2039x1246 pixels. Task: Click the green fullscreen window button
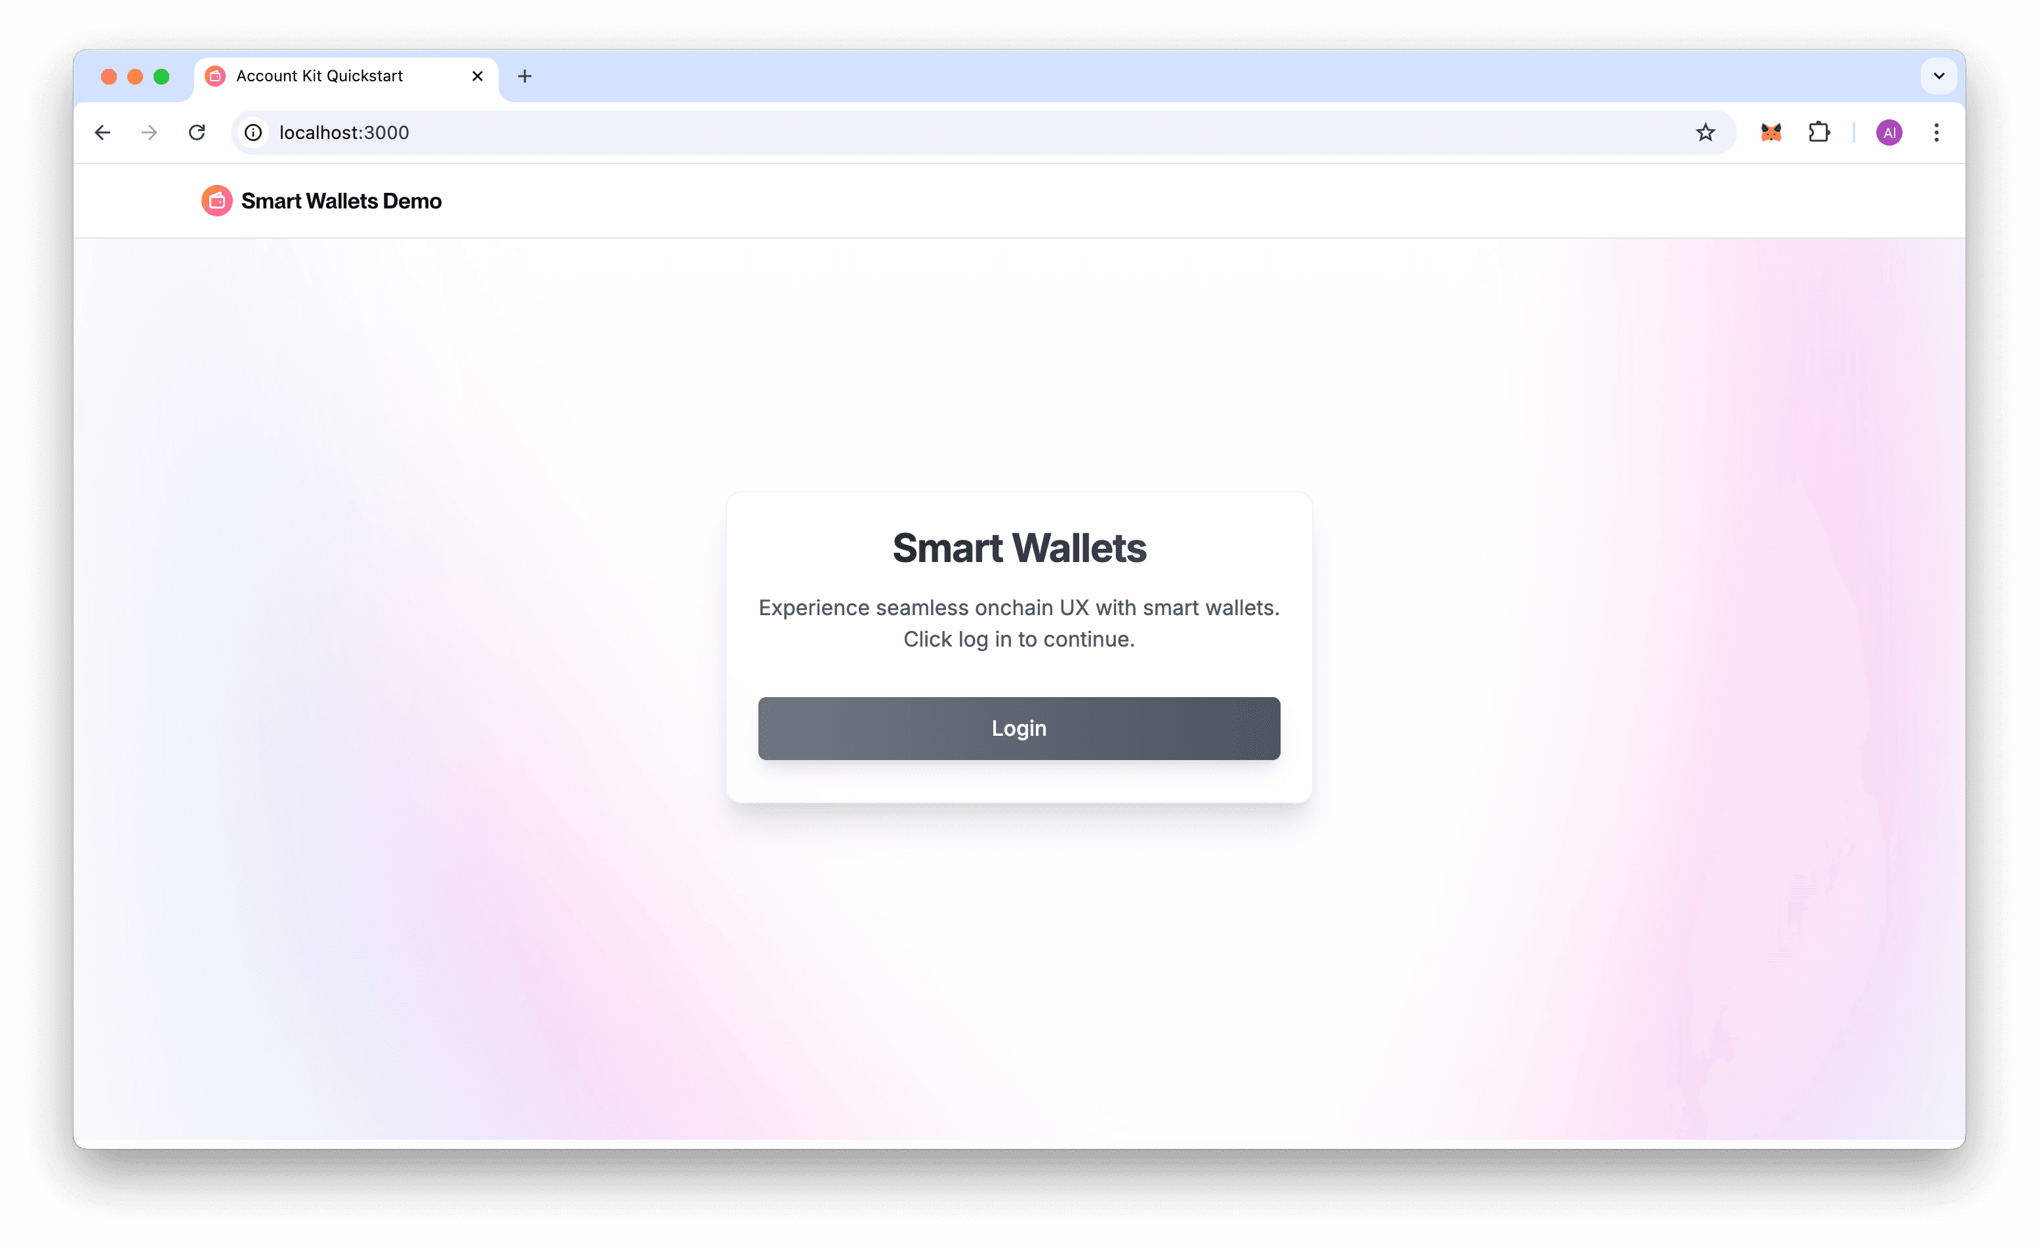coord(161,76)
